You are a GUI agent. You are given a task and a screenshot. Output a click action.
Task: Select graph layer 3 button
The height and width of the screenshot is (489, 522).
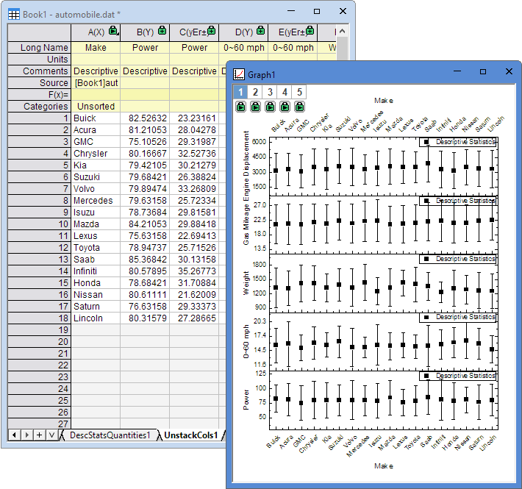[270, 92]
